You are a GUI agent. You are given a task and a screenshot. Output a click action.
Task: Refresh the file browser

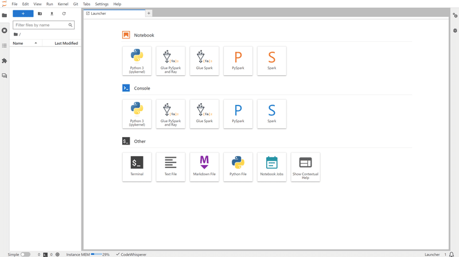click(x=64, y=13)
